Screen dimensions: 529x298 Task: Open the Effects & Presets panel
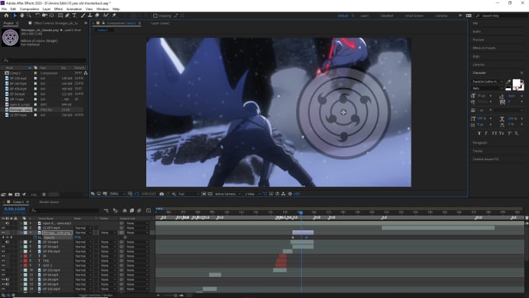coord(484,48)
